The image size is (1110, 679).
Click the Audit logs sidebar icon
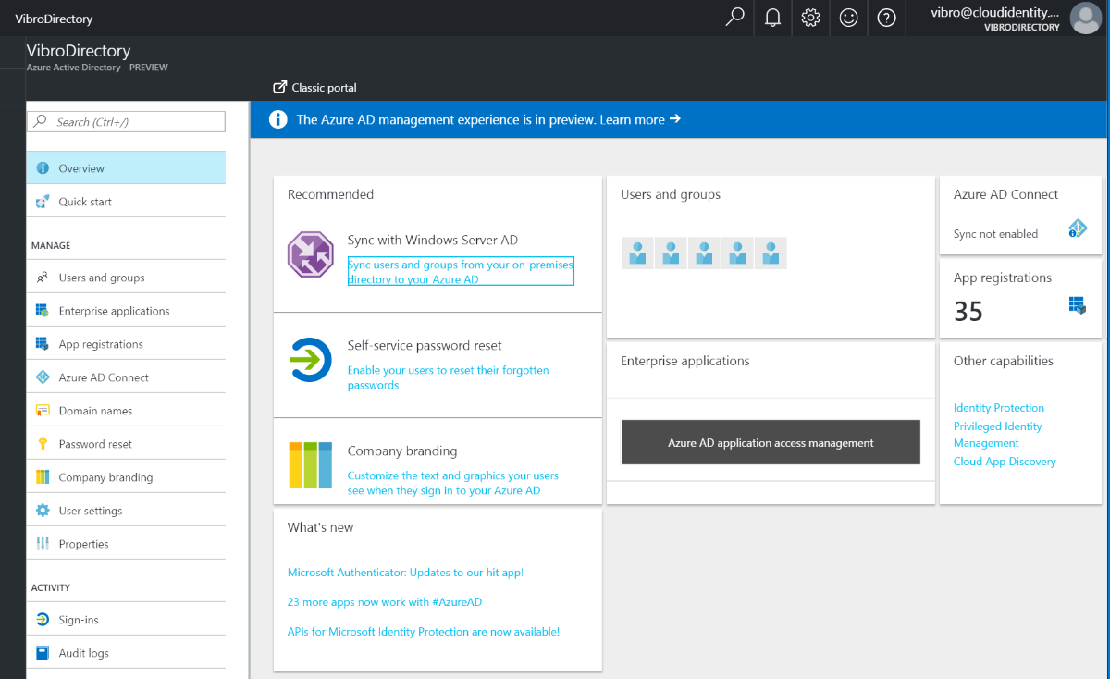click(42, 653)
